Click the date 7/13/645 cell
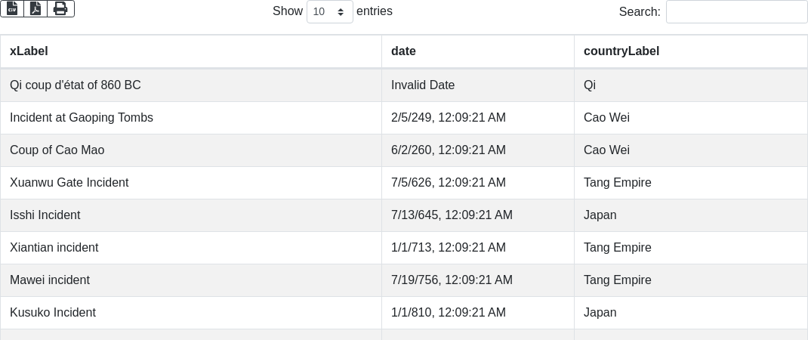Image resolution: width=808 pixels, height=340 pixels. [x=452, y=215]
